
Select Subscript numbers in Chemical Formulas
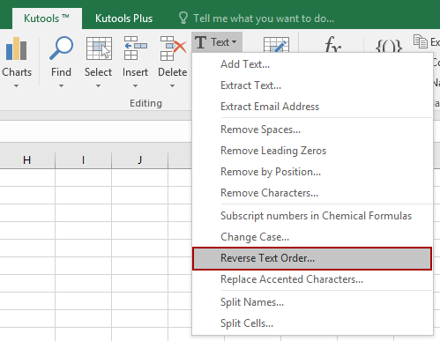click(x=312, y=216)
